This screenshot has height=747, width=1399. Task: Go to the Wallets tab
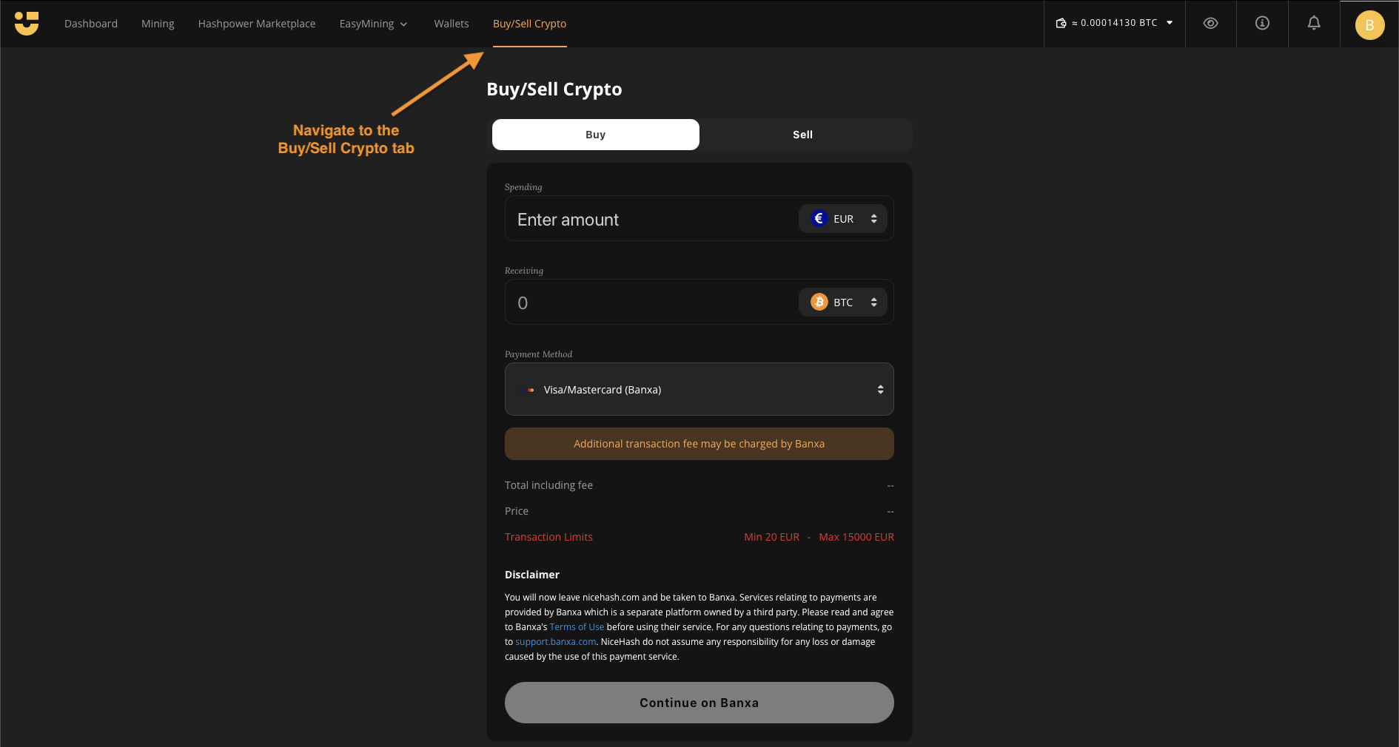pyautogui.click(x=452, y=24)
